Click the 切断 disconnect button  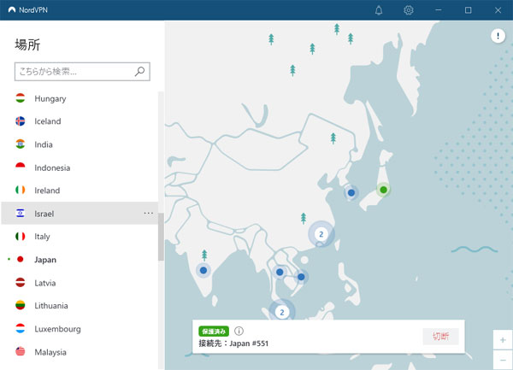click(440, 337)
